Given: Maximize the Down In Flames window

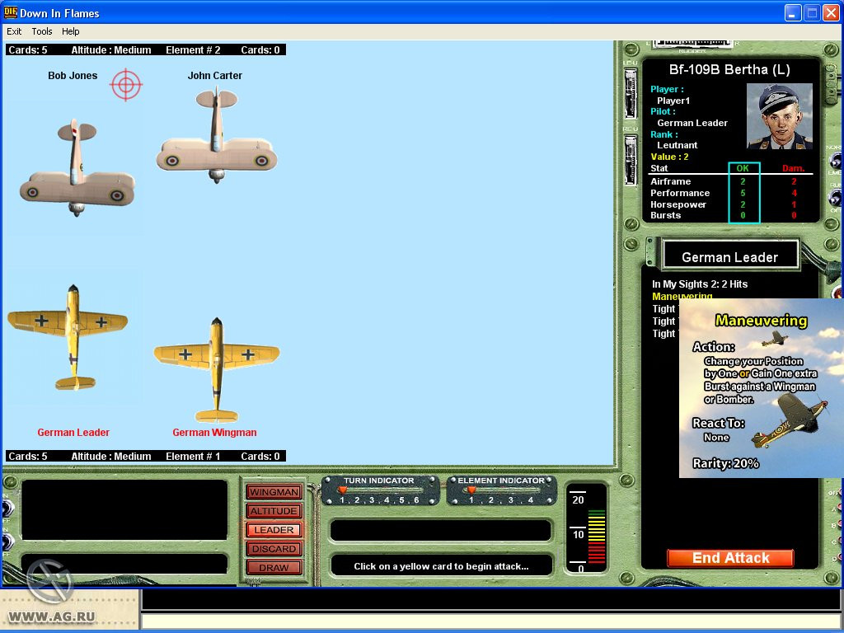Looking at the screenshot, I should coord(812,13).
